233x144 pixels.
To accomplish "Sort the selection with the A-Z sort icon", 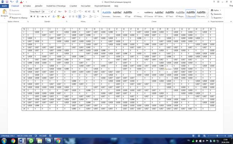I will (94, 12).
